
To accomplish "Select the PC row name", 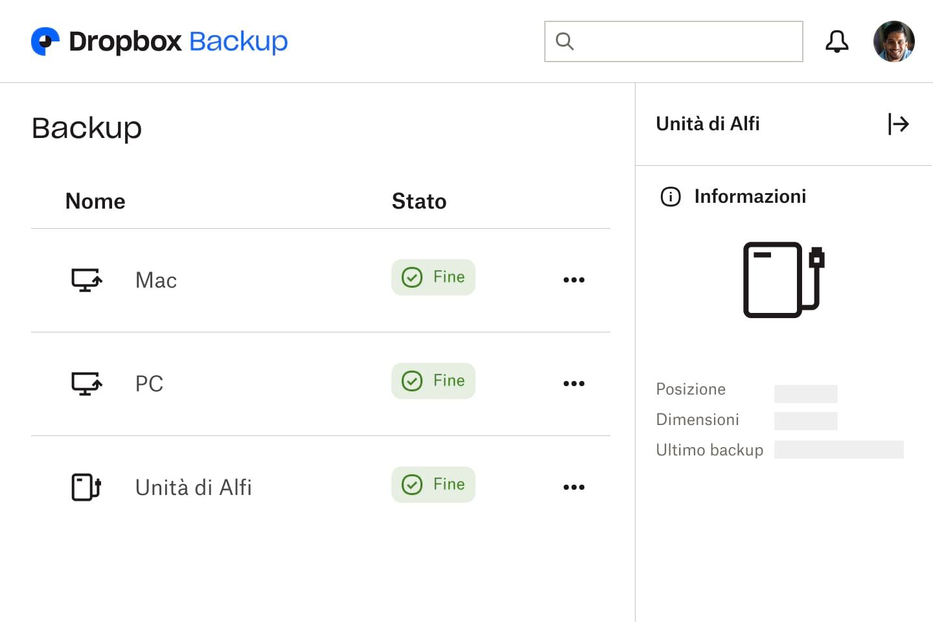I will coord(149,384).
